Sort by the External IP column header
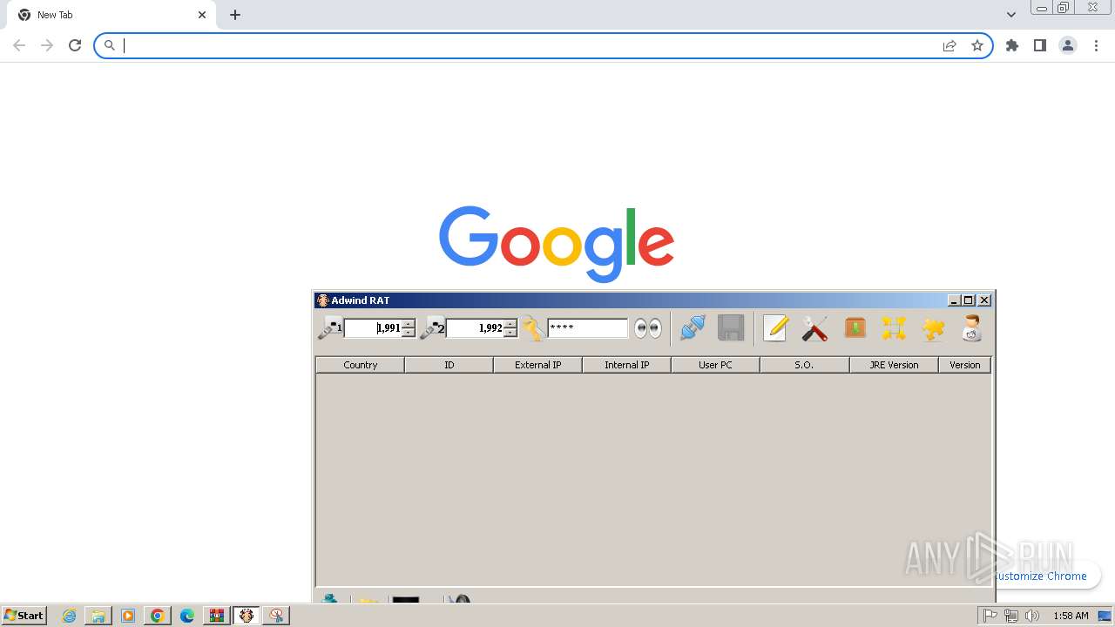The height and width of the screenshot is (627, 1115). (537, 365)
